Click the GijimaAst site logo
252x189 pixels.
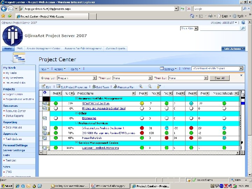click(13, 36)
